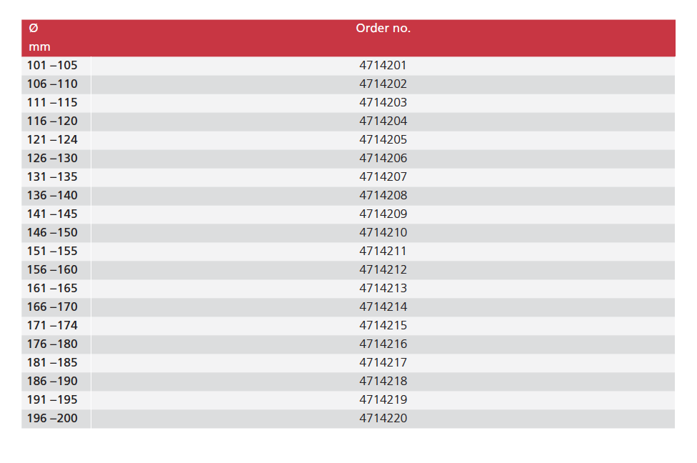Click order number 4714203

click(x=383, y=103)
